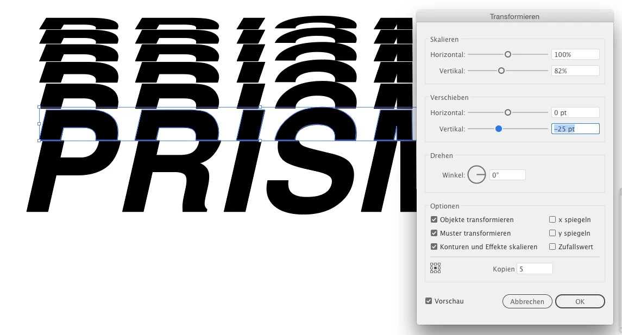Click the Skalieren Vertikal 82% field
This screenshot has width=622, height=335.
pyautogui.click(x=575, y=71)
